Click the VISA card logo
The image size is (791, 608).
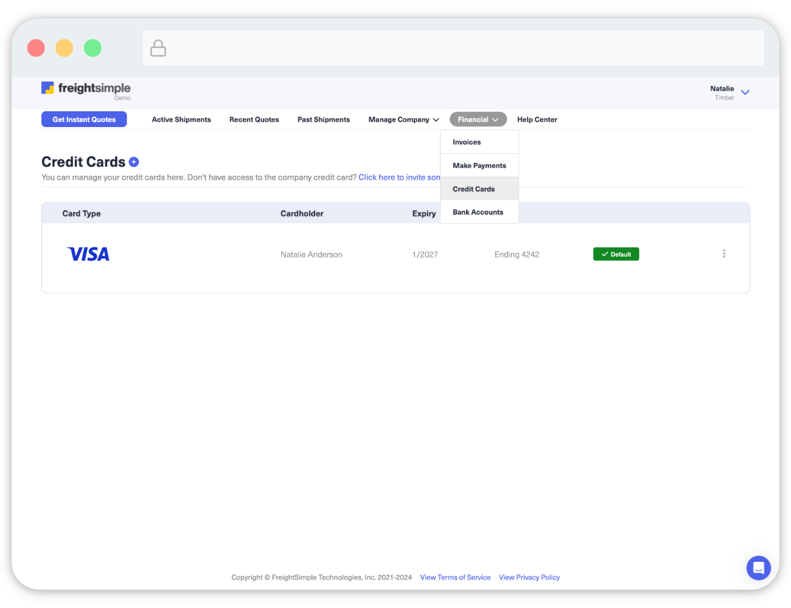click(x=88, y=254)
